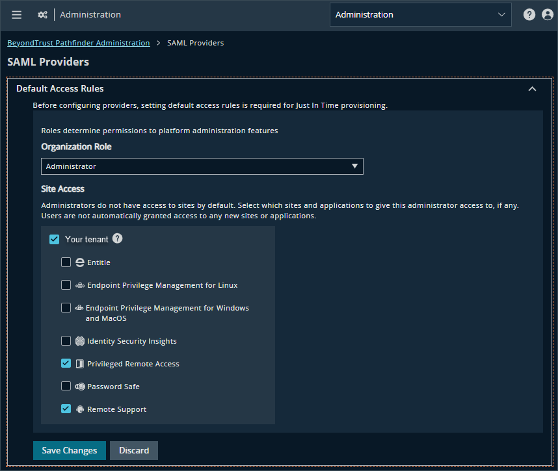Screen dimensions: 558x471
Task: Click the Password Safe label
Action: (x=113, y=387)
